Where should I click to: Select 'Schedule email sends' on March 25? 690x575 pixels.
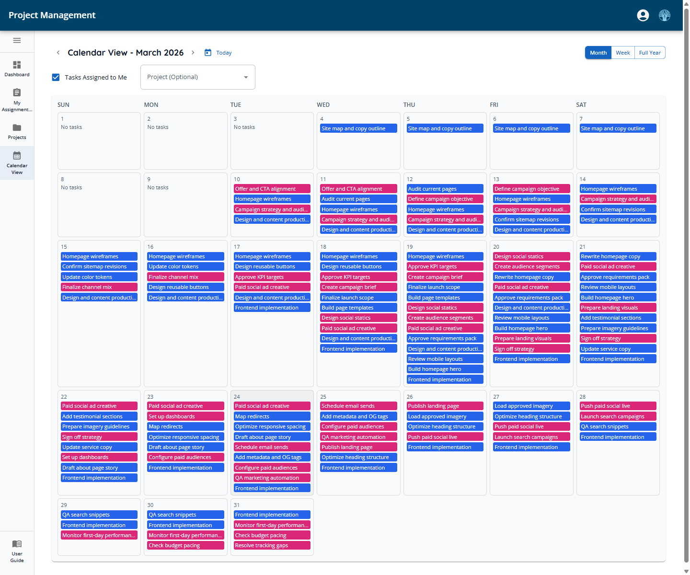click(x=358, y=406)
